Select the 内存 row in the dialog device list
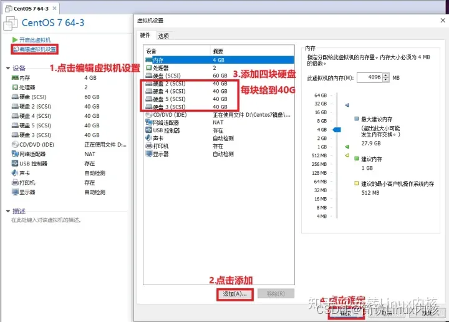Screen dimensions: 449x322 [x=220, y=60]
